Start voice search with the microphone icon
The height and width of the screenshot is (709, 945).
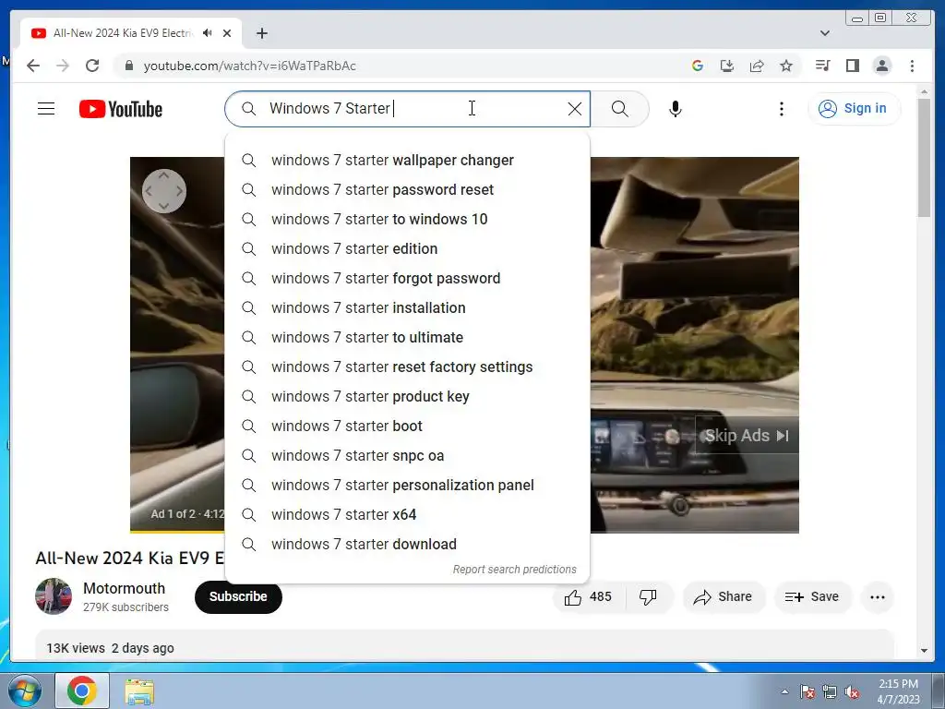tap(675, 109)
